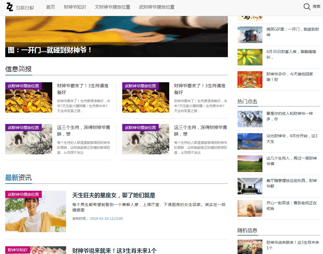Click first gold ingots image in 信息简报
This screenshot has height=254, width=323.
click(29, 97)
